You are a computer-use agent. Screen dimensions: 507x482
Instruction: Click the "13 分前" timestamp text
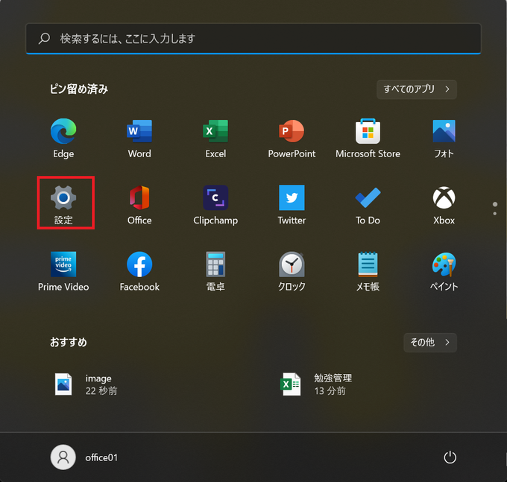tap(330, 391)
